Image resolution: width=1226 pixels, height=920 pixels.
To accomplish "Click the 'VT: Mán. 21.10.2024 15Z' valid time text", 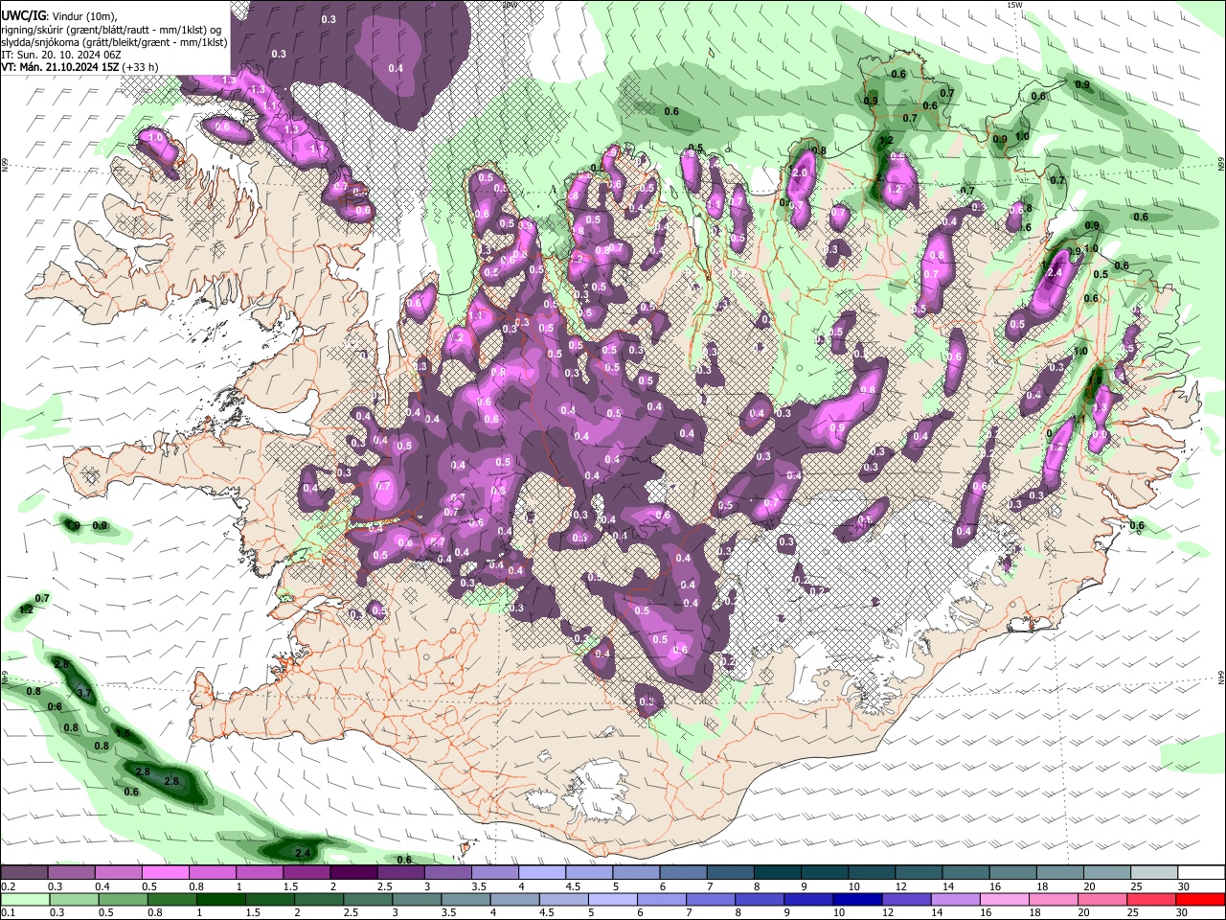I will (x=60, y=67).
